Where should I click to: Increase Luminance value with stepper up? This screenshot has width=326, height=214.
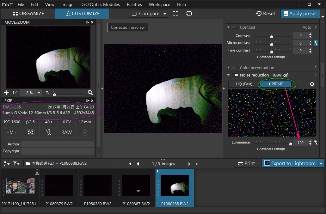[x=311, y=141]
